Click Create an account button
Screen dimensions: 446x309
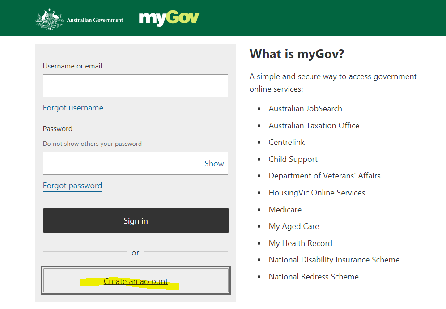pos(136,280)
